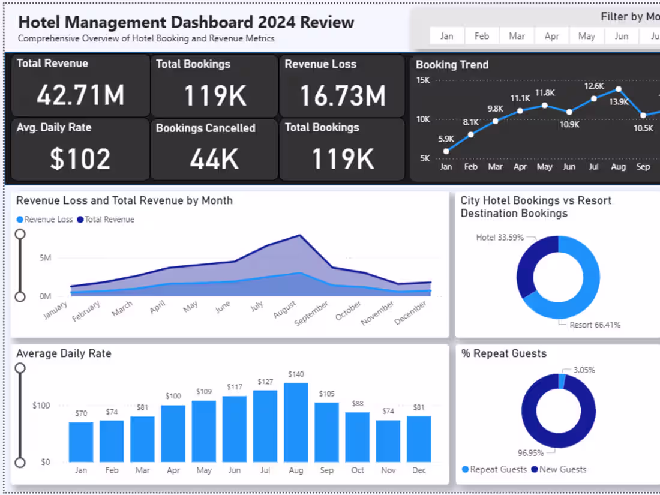The height and width of the screenshot is (495, 660).
Task: Click the Repeat Guests legend color marker
Action: click(465, 469)
